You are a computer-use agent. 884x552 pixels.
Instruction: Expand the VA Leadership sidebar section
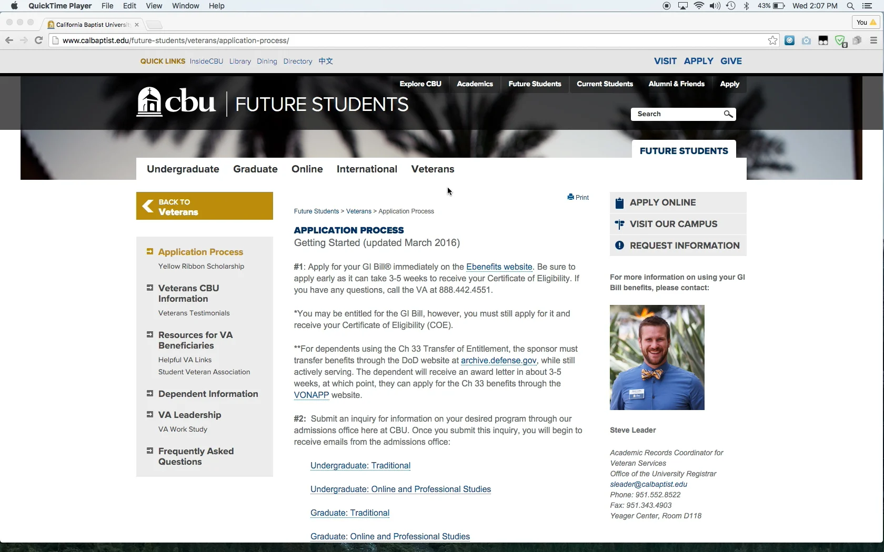tap(150, 415)
